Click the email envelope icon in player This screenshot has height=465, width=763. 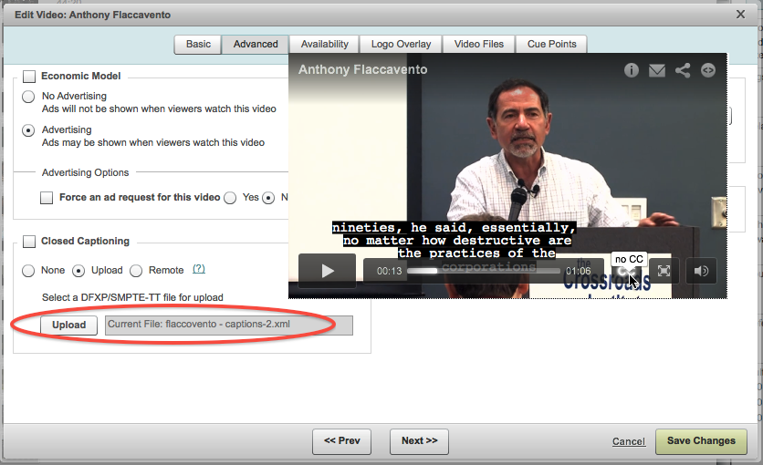coord(657,71)
